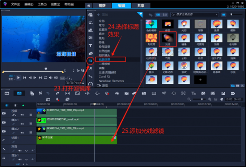Zoom in the timeline with magnifier plus

[209, 99]
